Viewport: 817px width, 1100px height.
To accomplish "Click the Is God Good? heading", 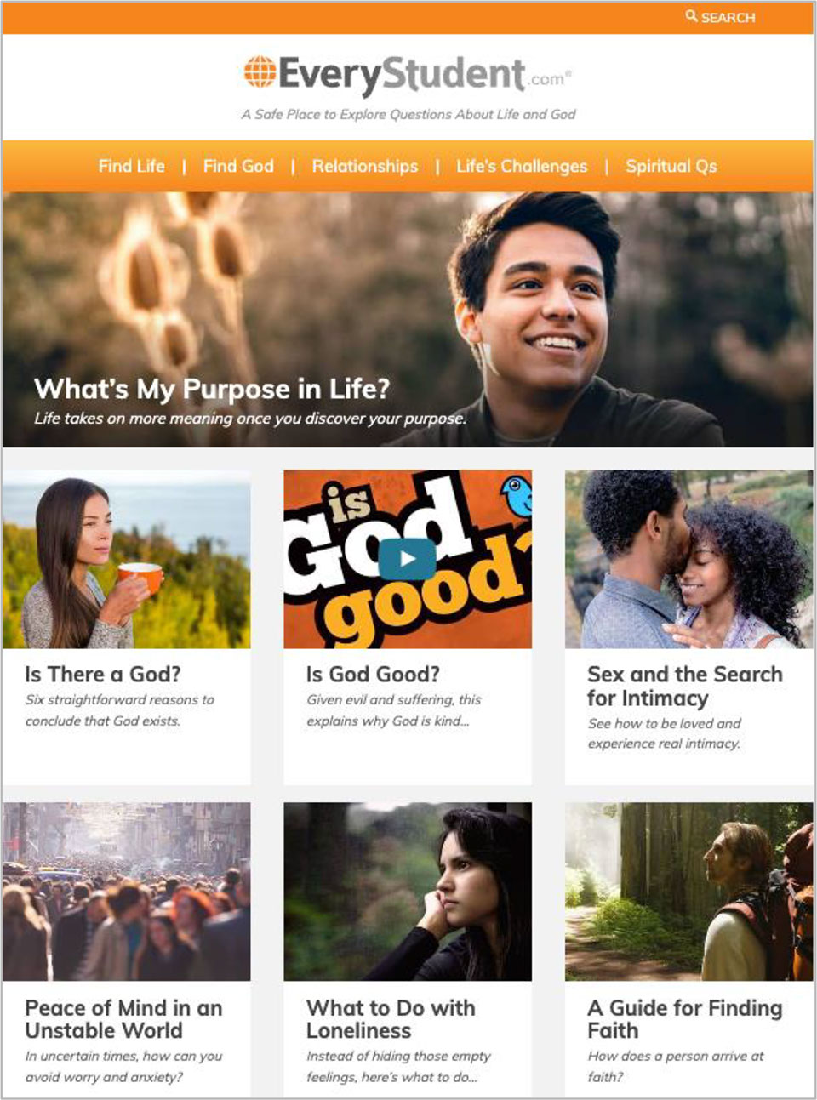I will tap(373, 674).
